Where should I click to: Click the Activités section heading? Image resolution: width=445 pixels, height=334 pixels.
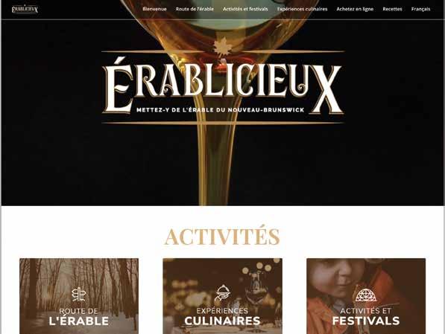point(222,236)
